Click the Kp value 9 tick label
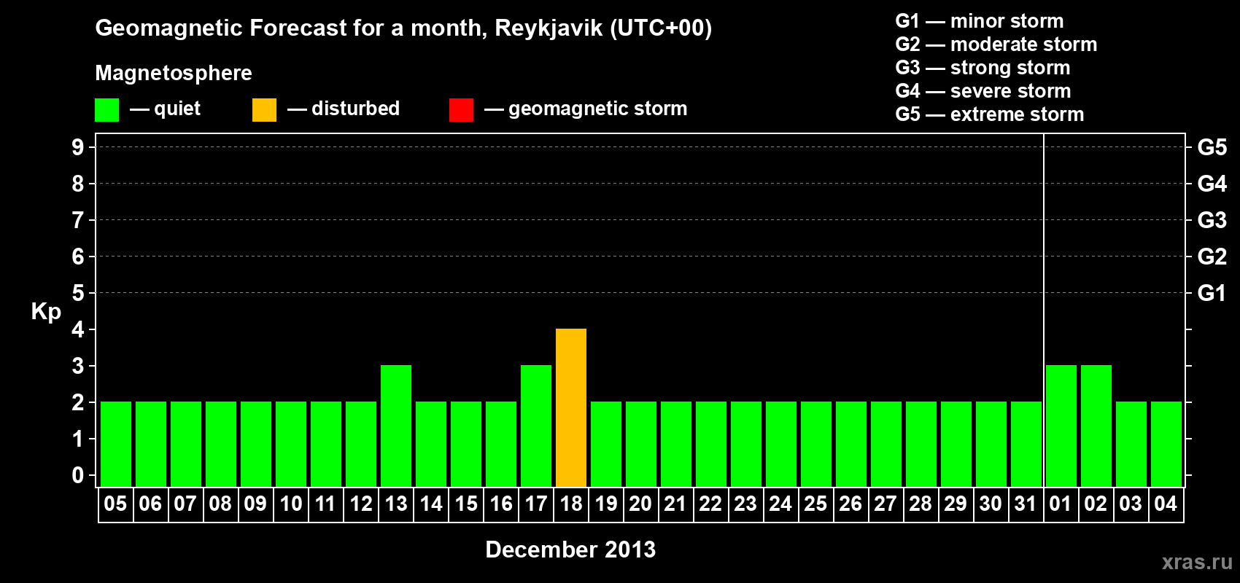1240x583 pixels. coord(78,147)
